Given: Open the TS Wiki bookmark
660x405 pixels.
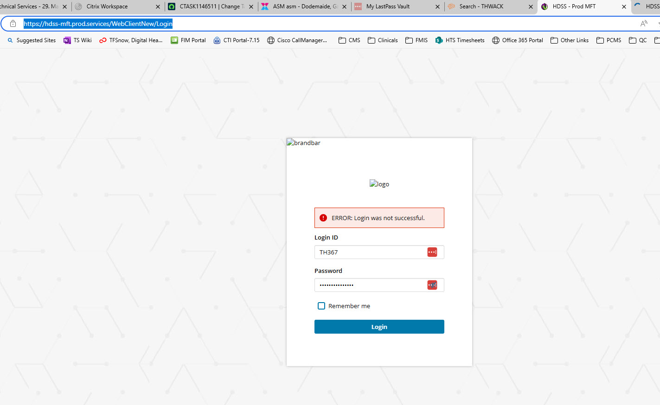Looking at the screenshot, I should tap(78, 40).
